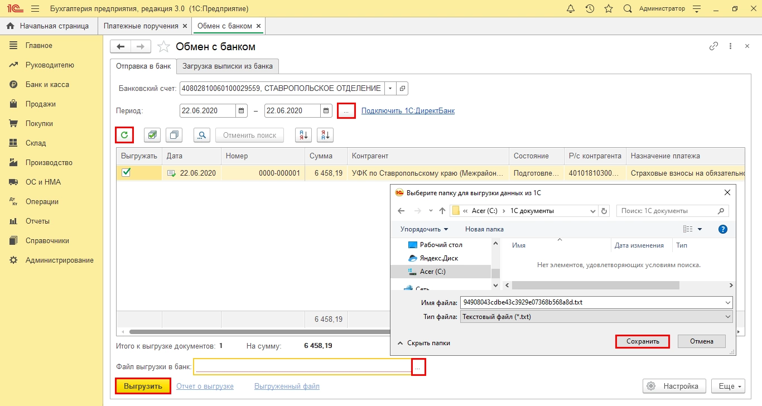Open the Выгруженный файл link
This screenshot has width=762, height=406.
point(287,386)
